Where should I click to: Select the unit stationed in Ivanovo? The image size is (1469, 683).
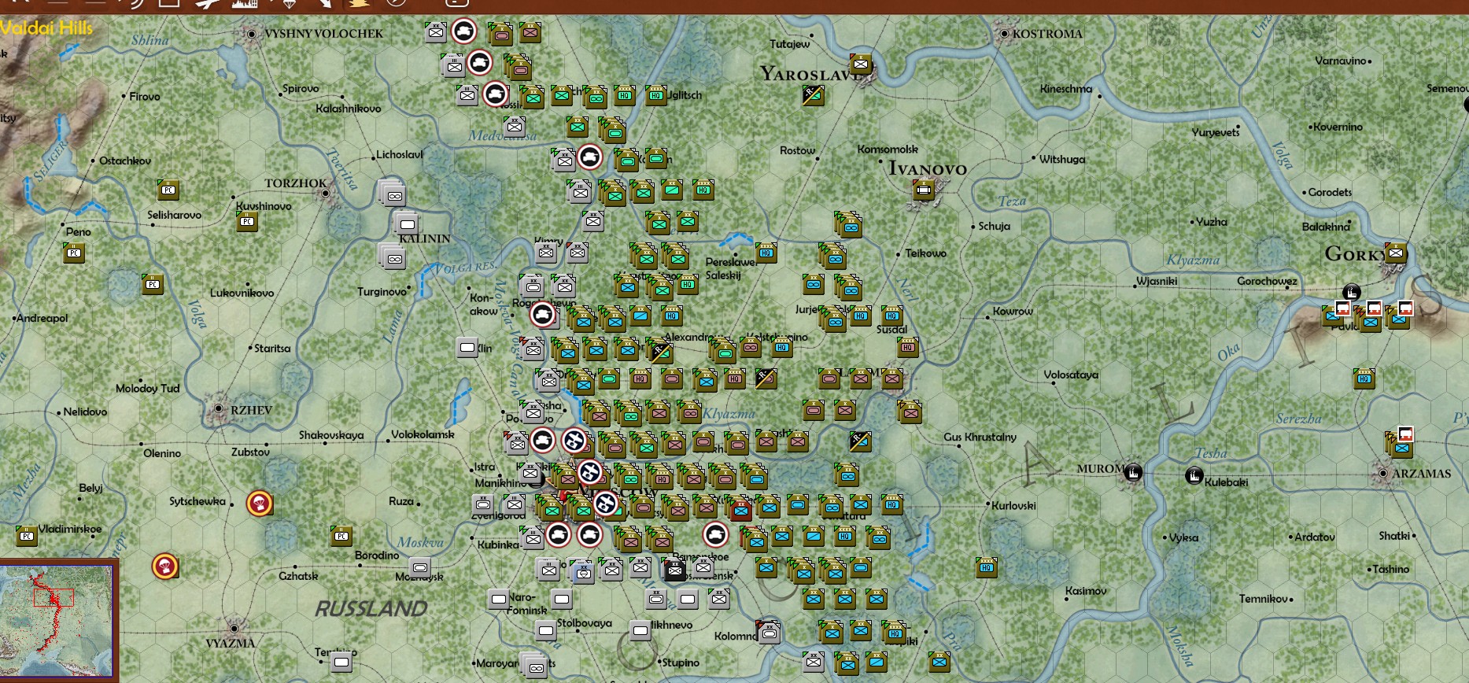click(x=924, y=190)
